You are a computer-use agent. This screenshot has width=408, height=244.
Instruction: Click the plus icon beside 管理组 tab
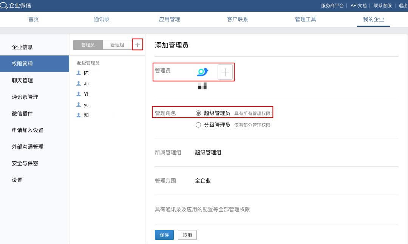tap(138, 45)
